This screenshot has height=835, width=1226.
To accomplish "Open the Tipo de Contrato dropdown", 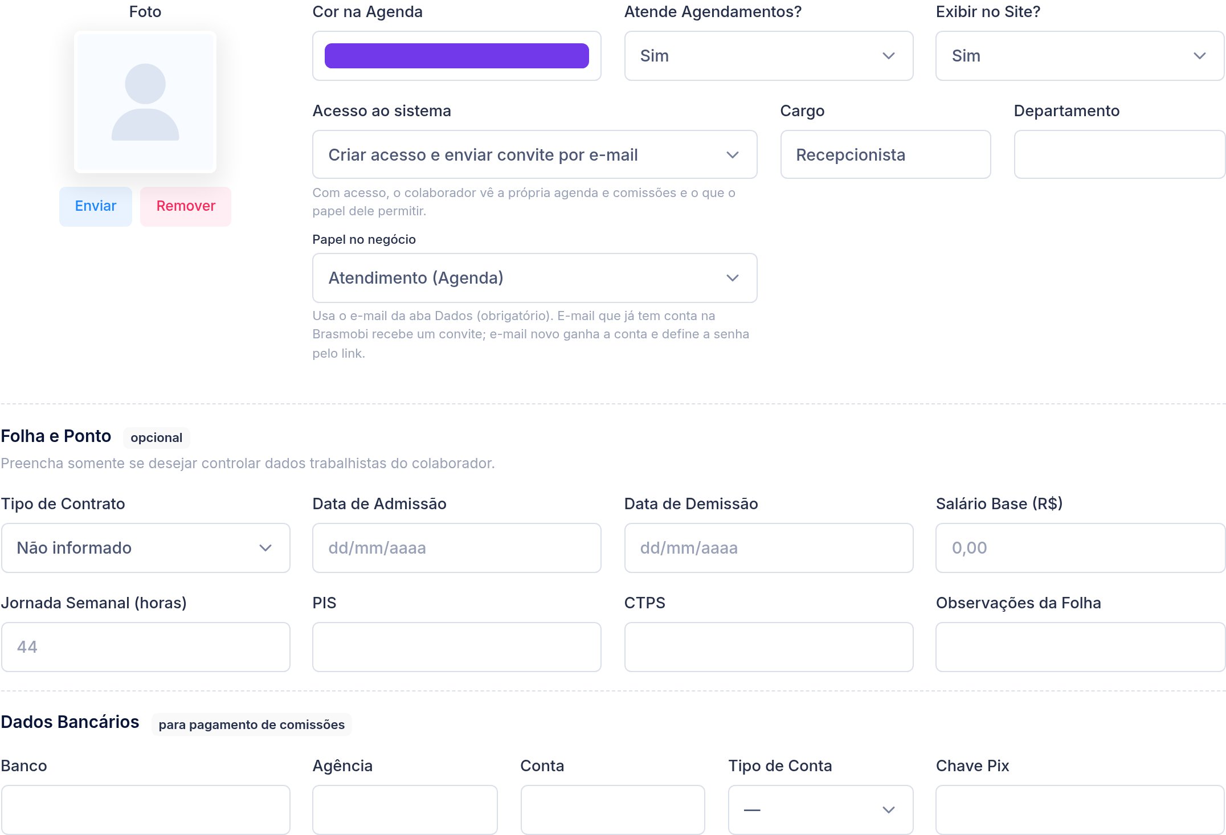I will click(x=146, y=548).
